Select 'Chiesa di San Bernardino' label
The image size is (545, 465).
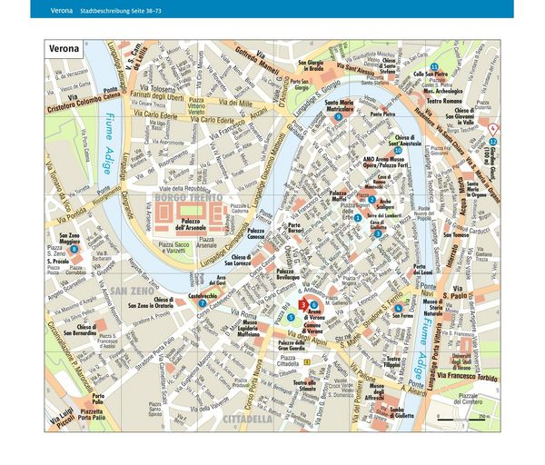(80, 330)
